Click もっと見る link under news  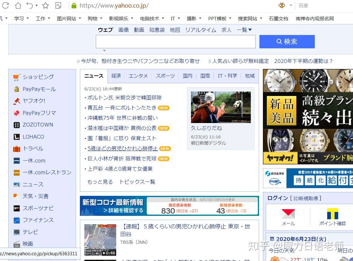(100, 182)
